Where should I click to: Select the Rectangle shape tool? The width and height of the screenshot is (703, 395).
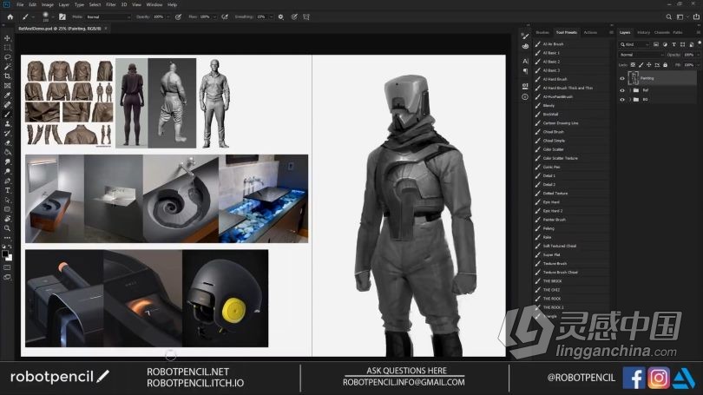(7, 209)
